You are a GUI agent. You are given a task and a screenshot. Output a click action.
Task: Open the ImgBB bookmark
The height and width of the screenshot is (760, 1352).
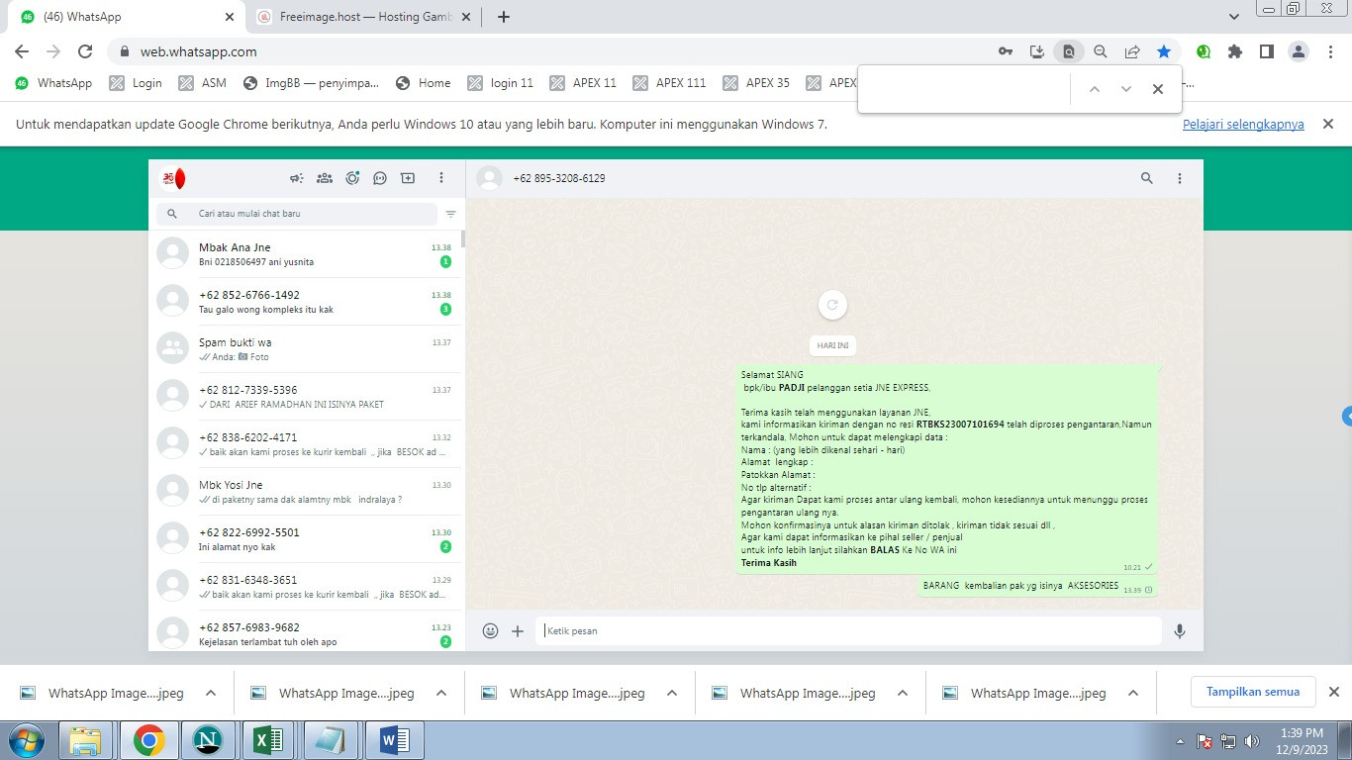coord(311,83)
